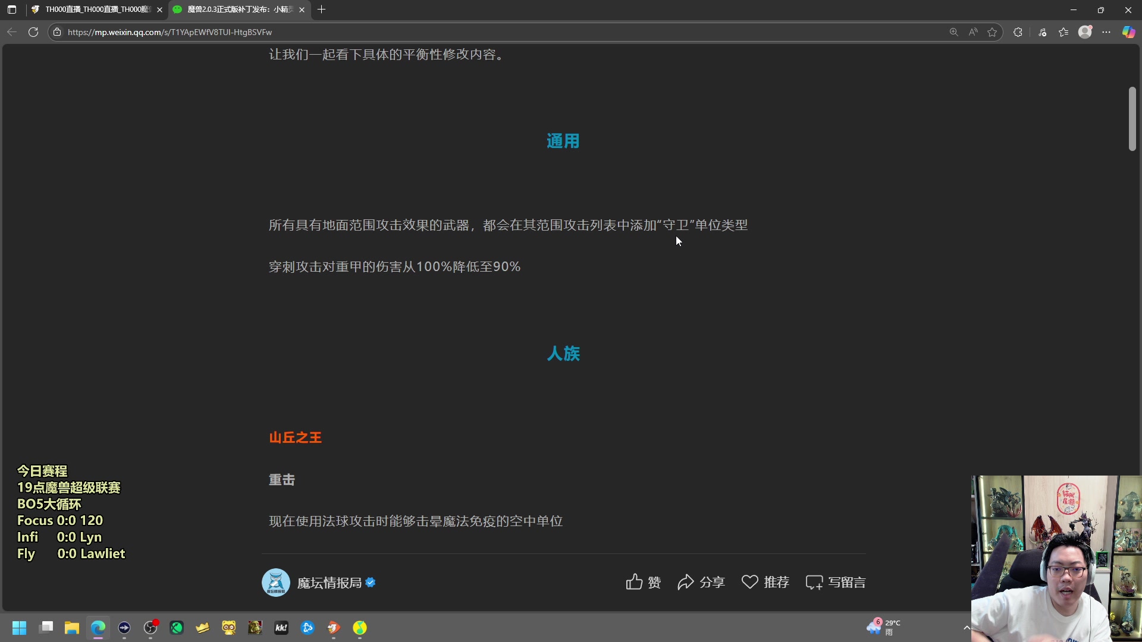1142x642 pixels.
Task: Launch Warcraft orc icon on taskbar
Action: [255, 628]
